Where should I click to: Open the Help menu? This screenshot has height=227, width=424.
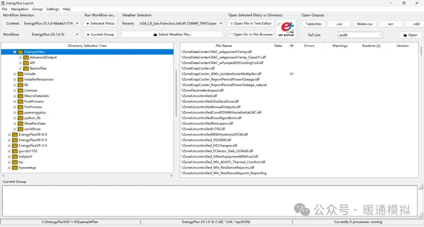coord(66,9)
